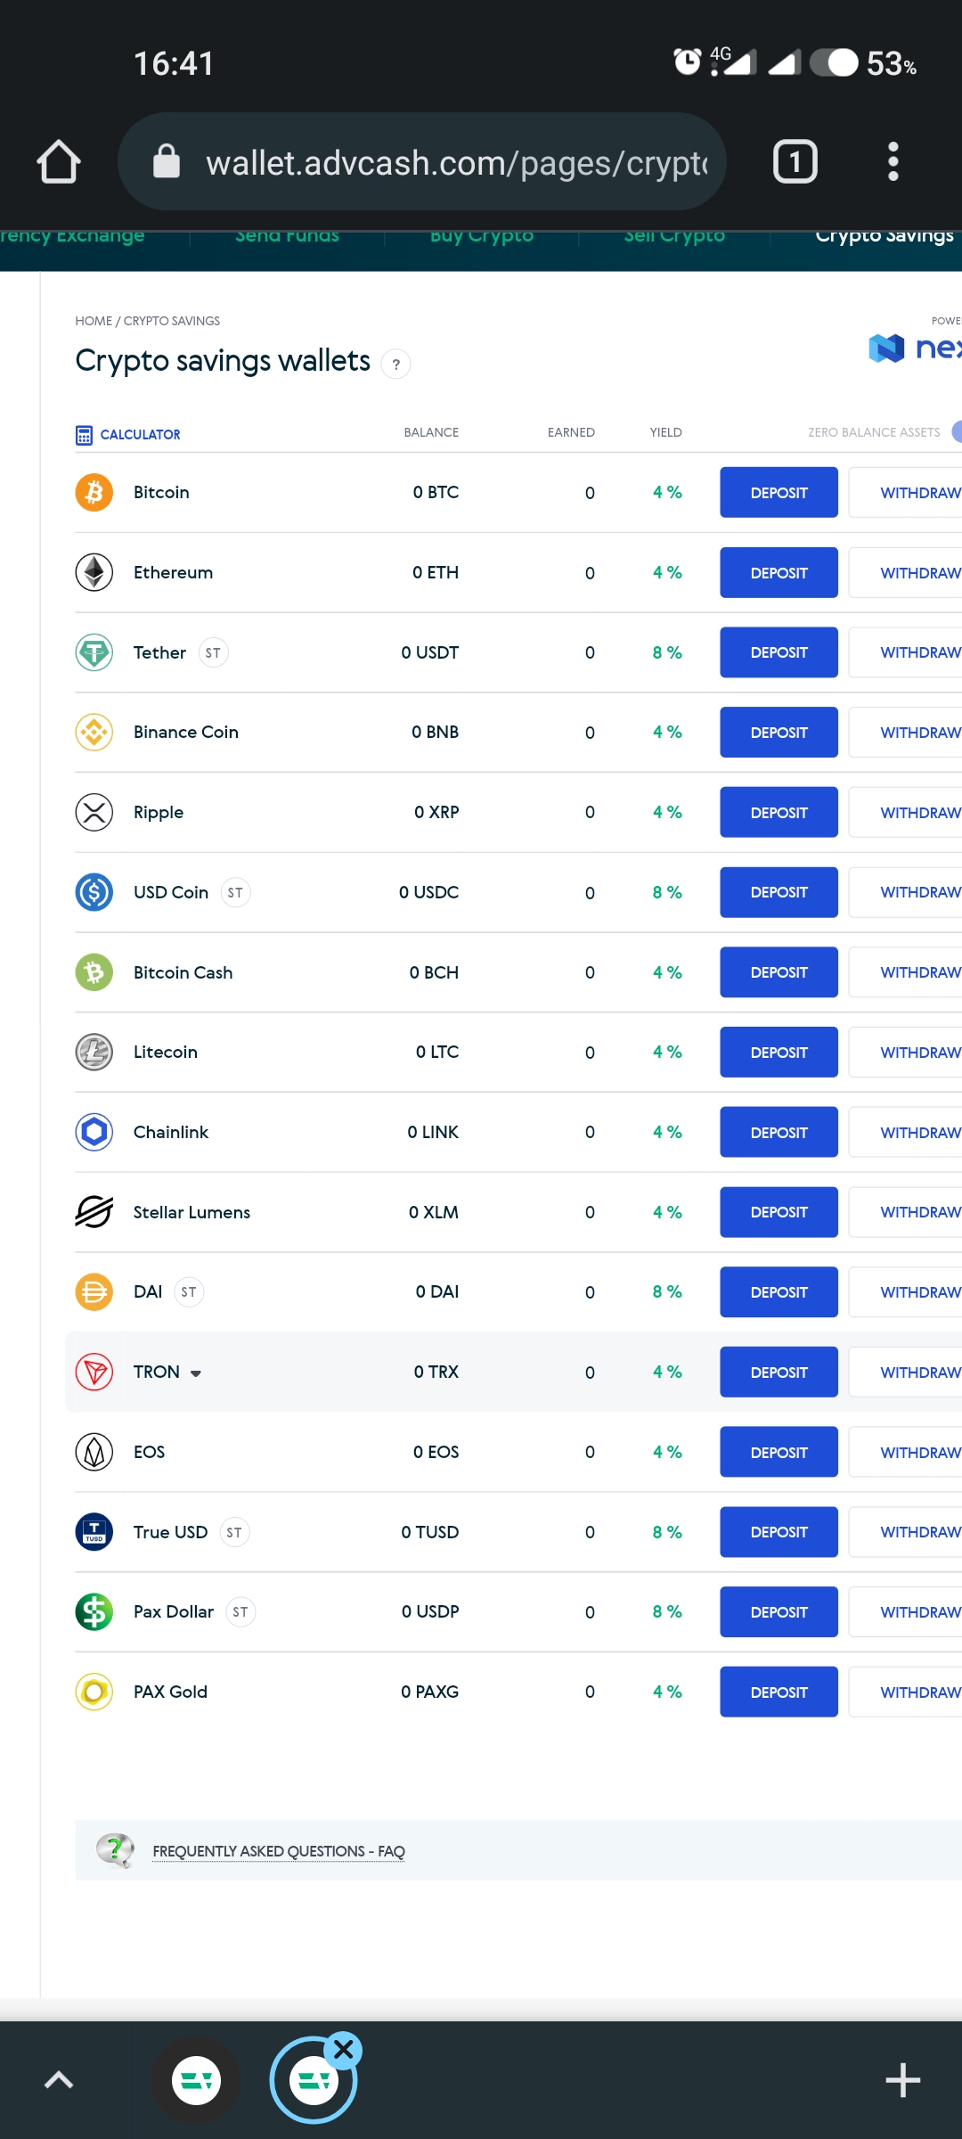Click the EOS coin icon
The height and width of the screenshot is (2139, 962).
click(x=94, y=1452)
